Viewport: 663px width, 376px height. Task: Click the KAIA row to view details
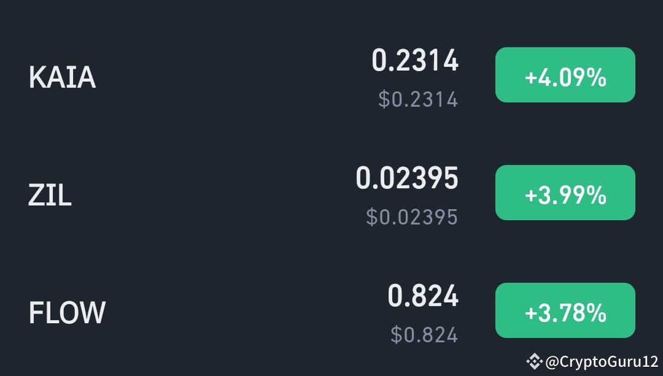point(246,77)
